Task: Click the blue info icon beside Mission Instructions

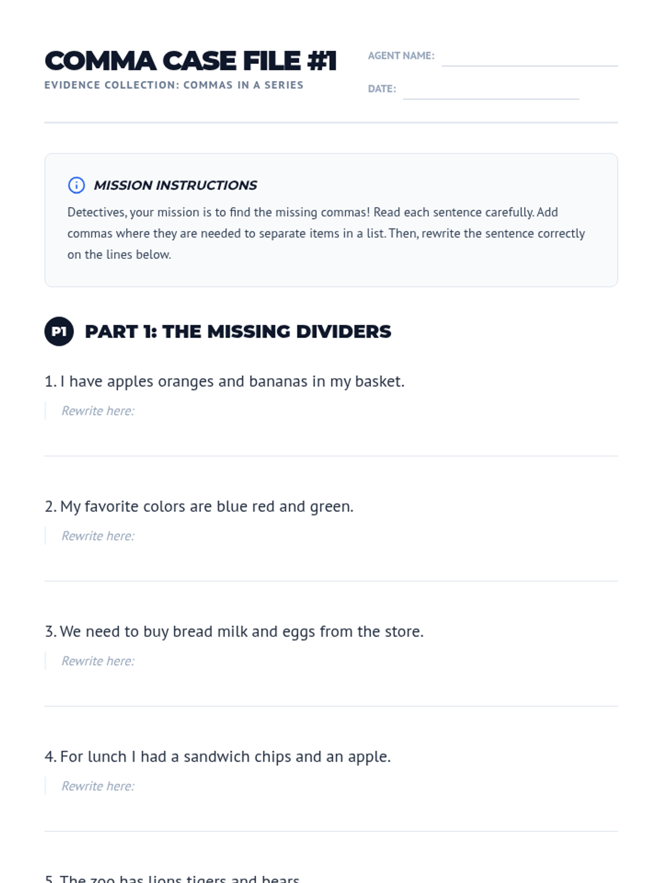Action: [76, 185]
